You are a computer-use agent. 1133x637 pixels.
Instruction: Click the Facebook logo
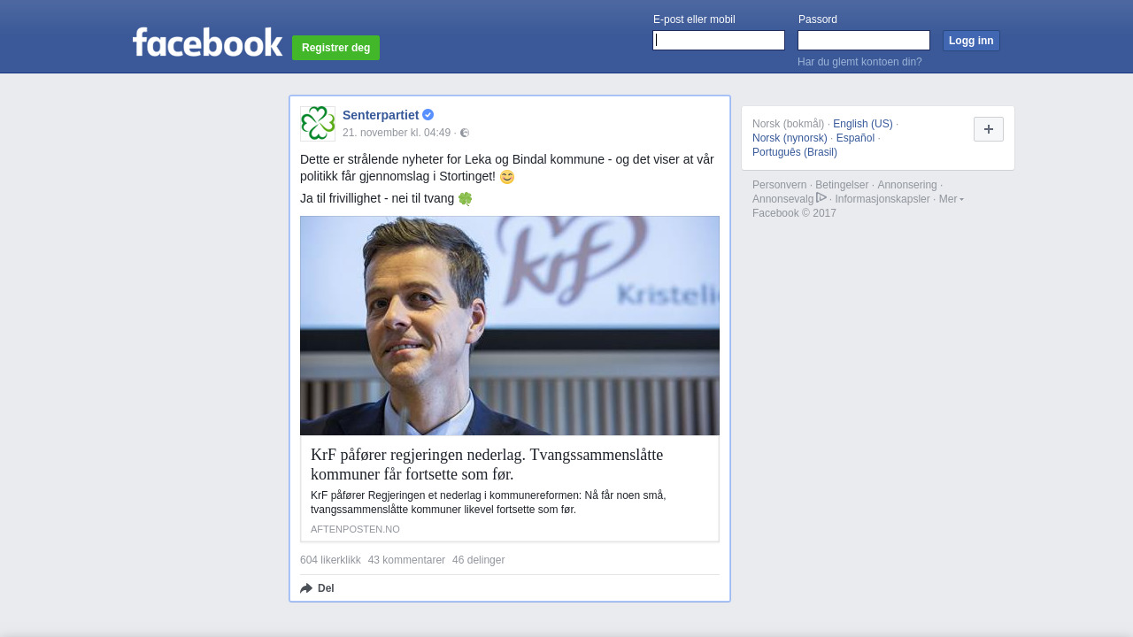click(208, 42)
